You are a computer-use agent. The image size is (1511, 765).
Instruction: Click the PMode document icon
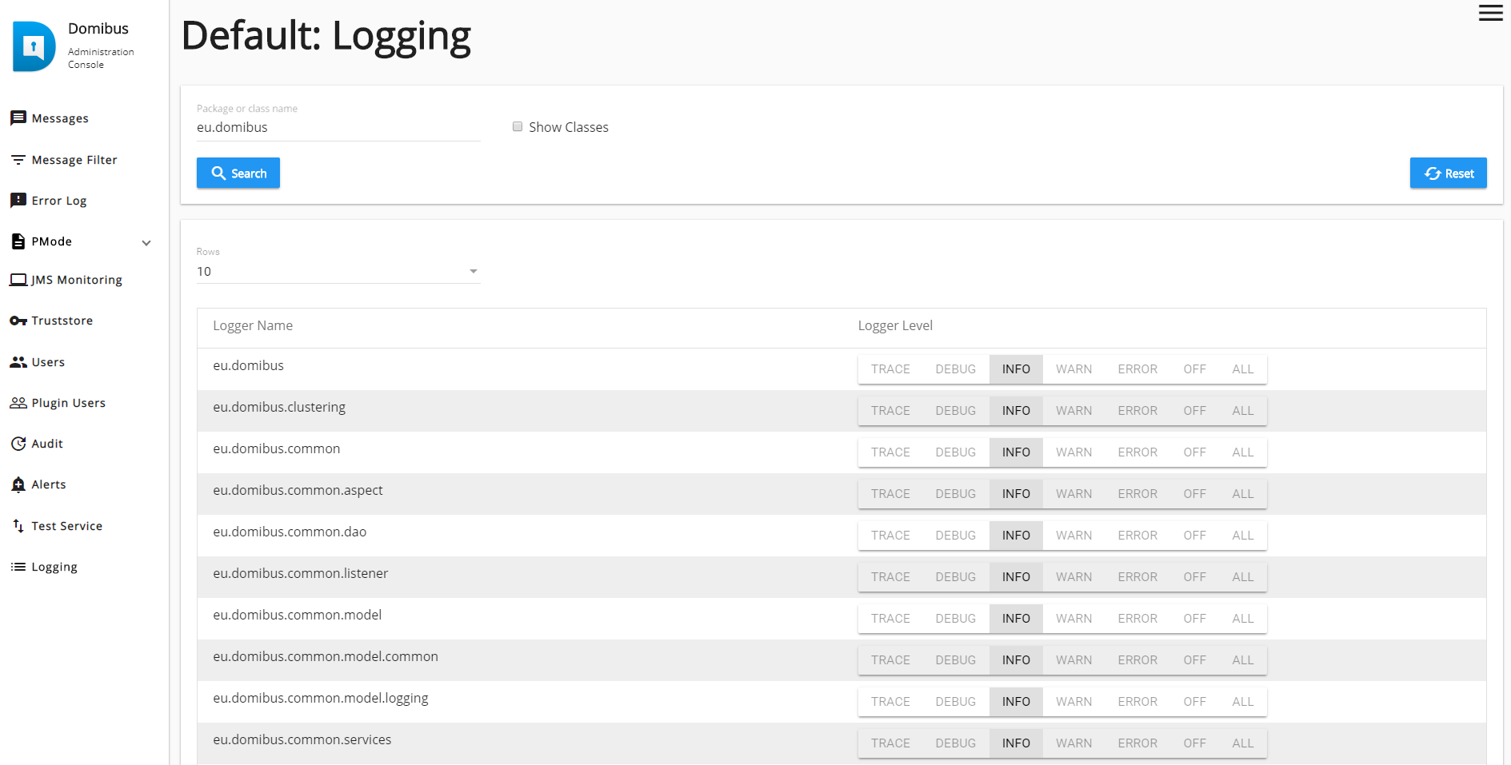click(18, 241)
